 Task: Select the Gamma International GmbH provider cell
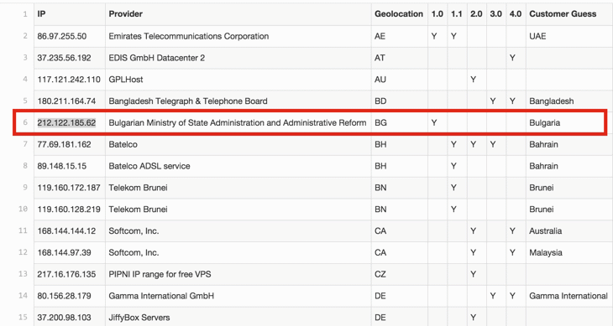click(x=238, y=296)
